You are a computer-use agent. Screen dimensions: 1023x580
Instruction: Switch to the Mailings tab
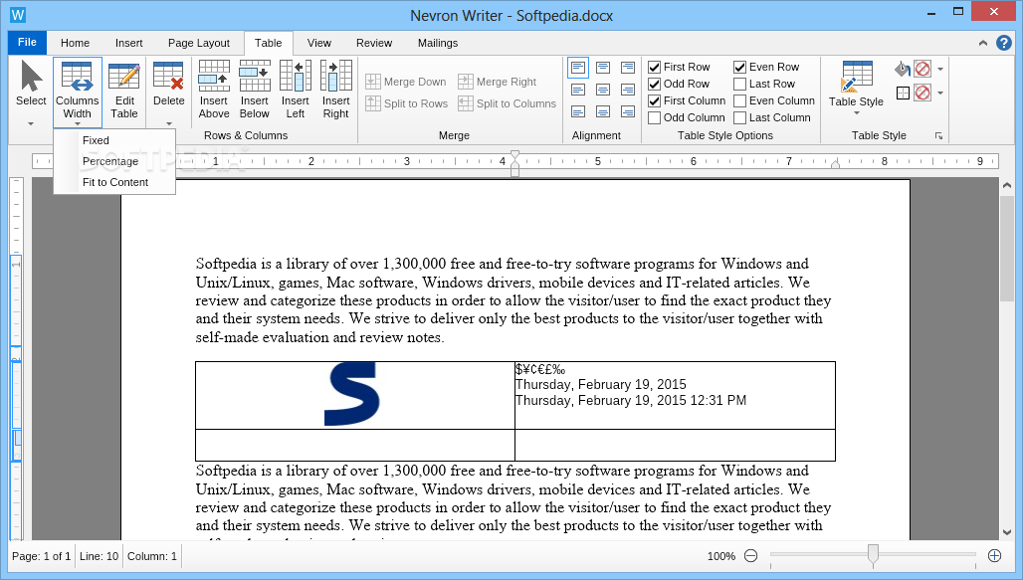point(438,43)
